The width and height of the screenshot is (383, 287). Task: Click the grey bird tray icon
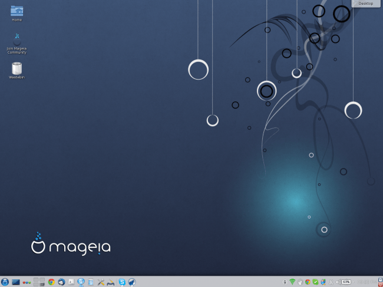[x=300, y=282]
